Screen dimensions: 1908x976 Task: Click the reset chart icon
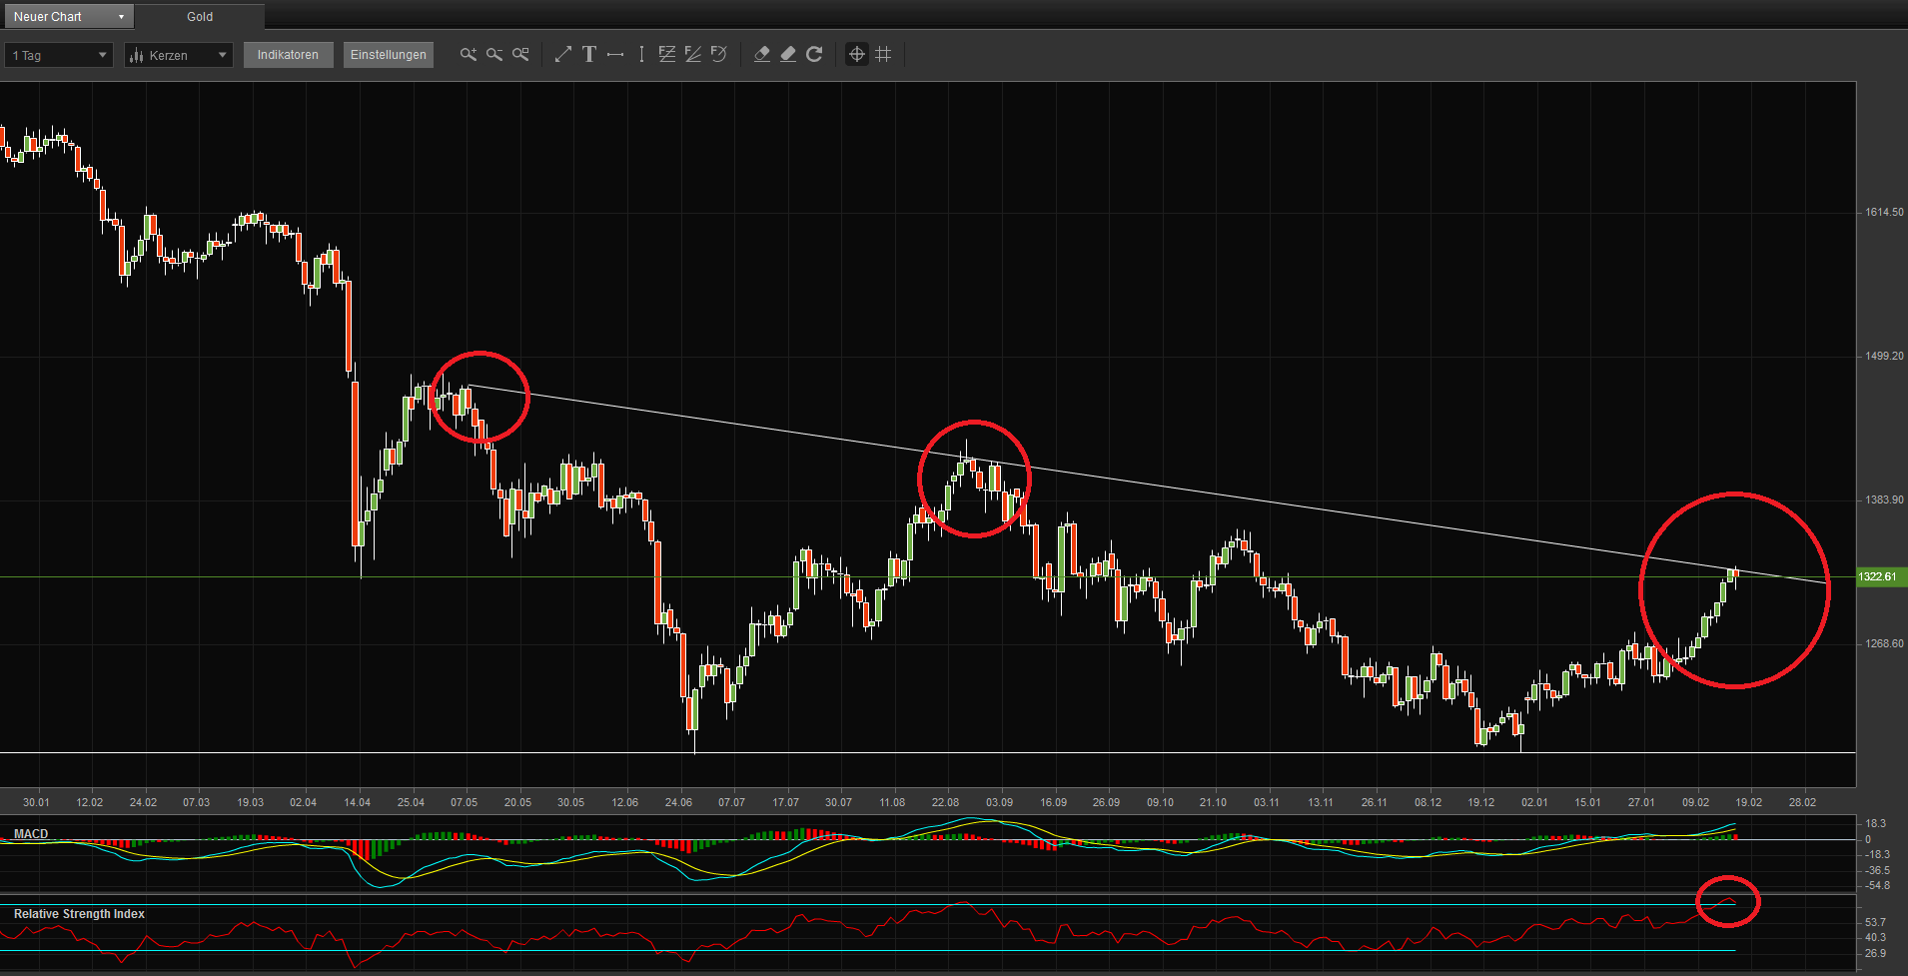[814, 55]
